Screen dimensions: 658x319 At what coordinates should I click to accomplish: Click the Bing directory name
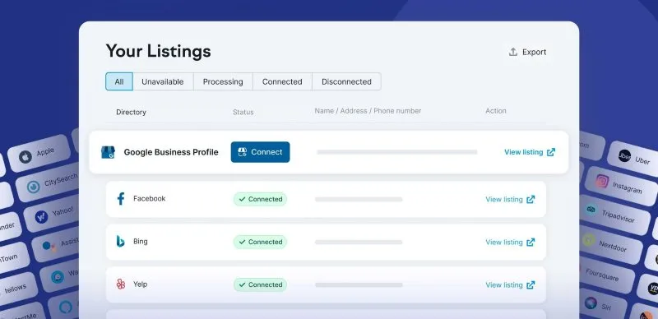point(140,242)
